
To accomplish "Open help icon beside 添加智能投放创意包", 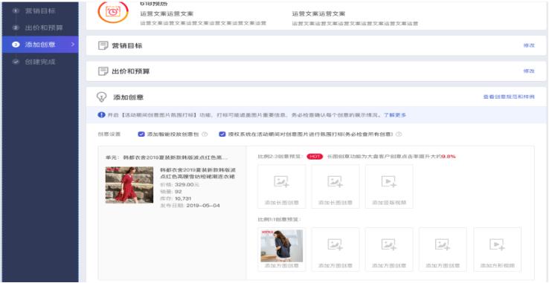I will point(205,134).
